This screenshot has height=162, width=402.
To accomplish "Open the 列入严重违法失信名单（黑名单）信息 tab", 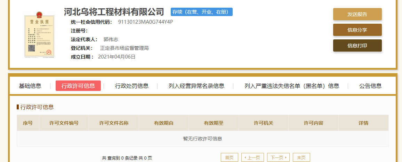I will pos(292,86).
